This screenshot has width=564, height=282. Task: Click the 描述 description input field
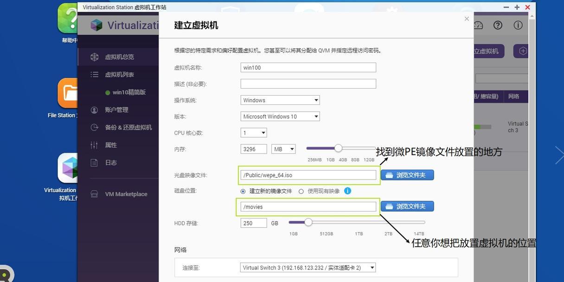[308, 84]
